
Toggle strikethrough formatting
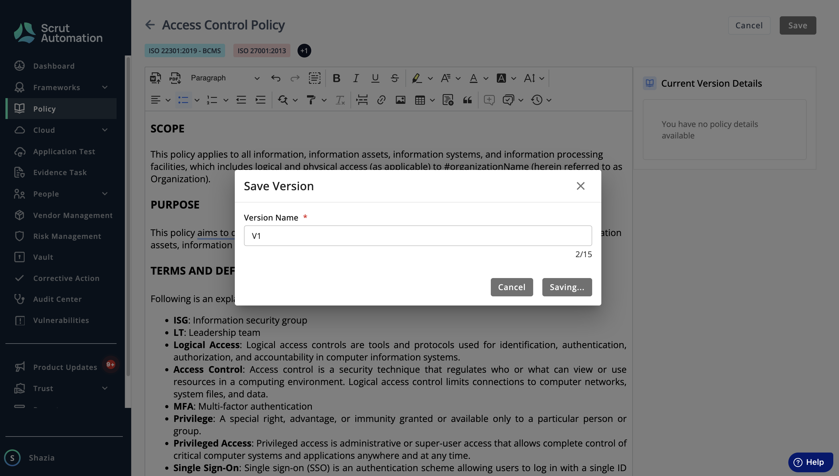pyautogui.click(x=395, y=78)
